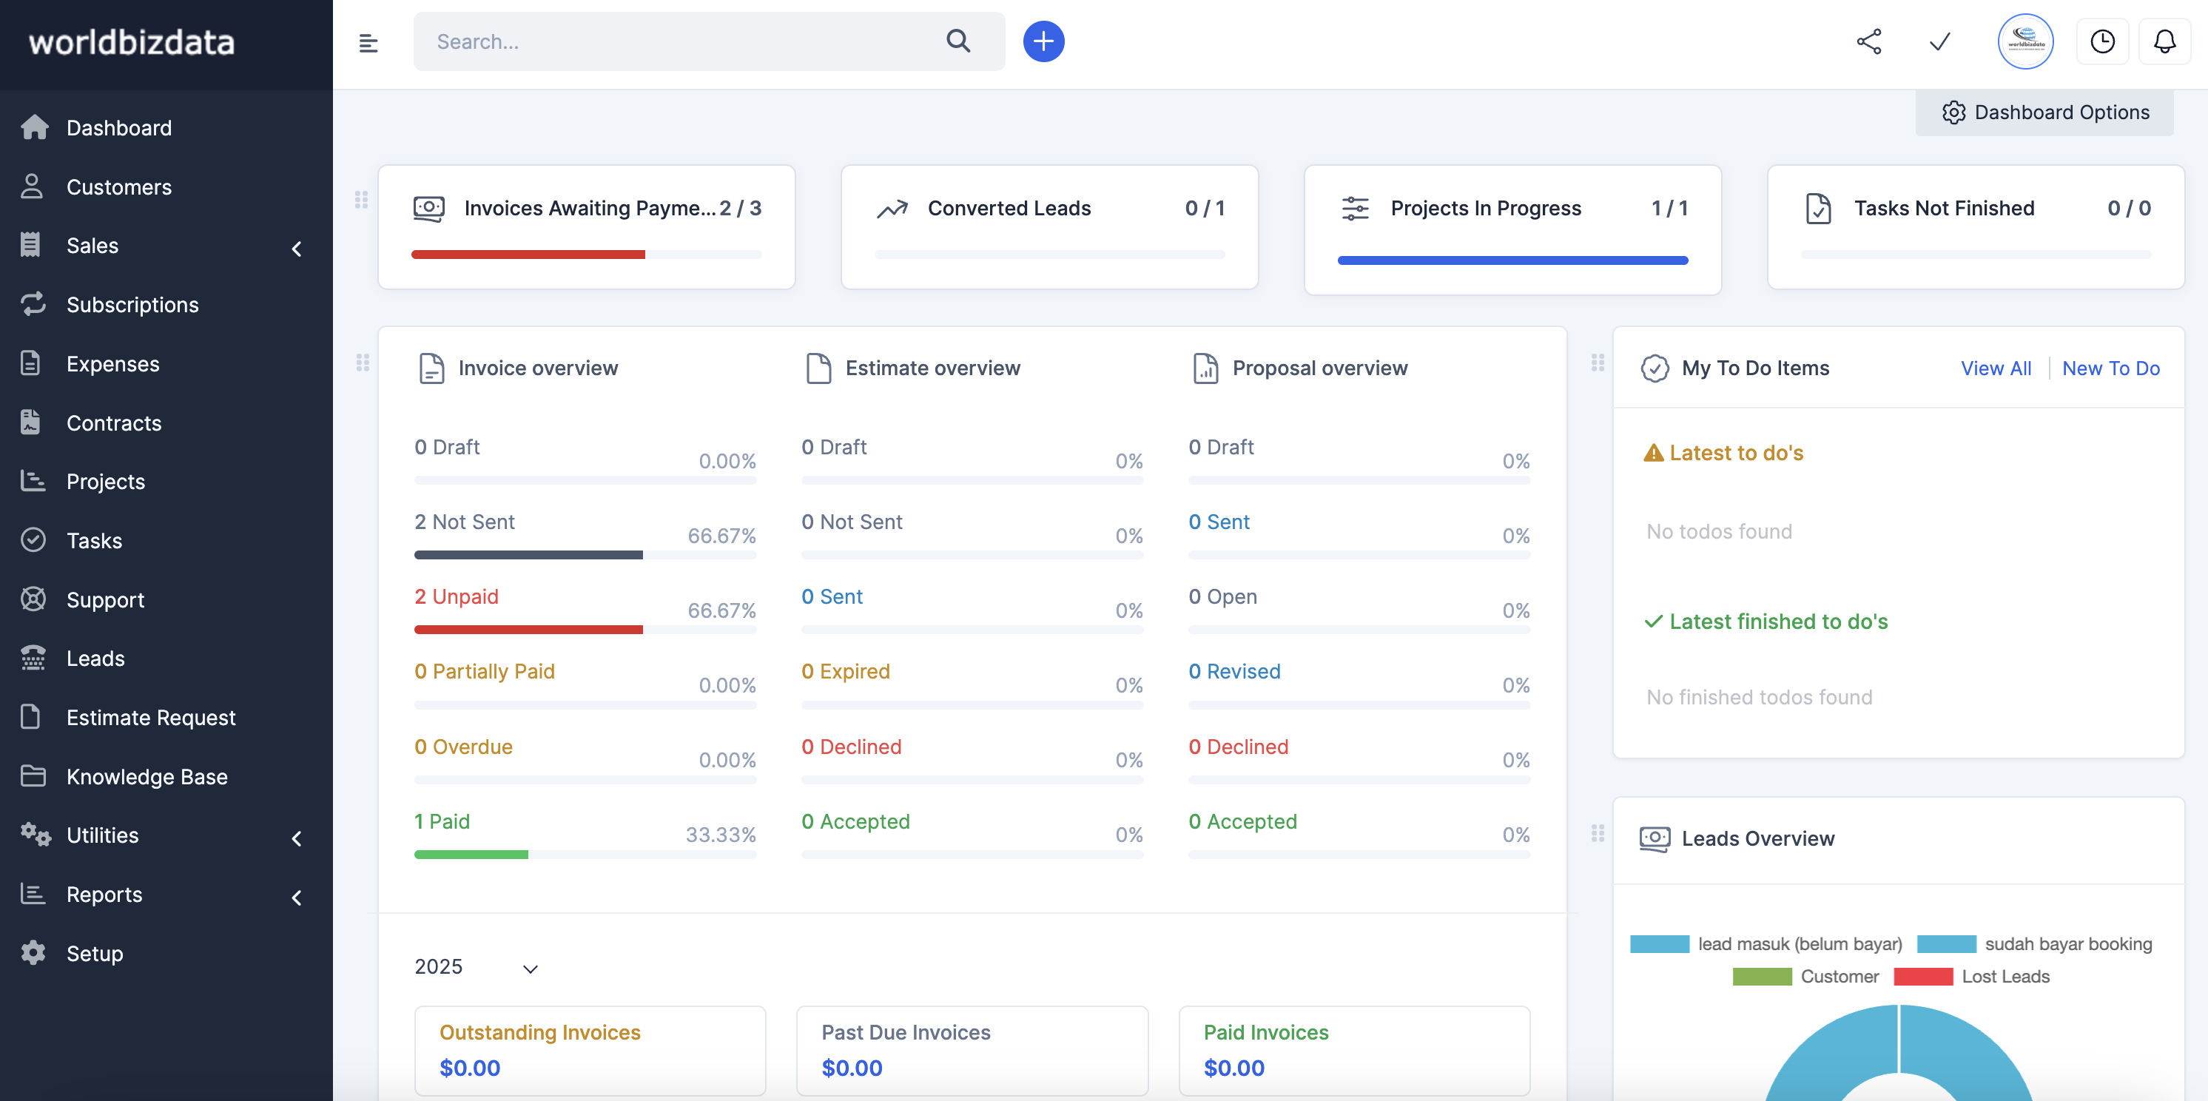Click the Converted Leads stat card

click(x=1049, y=227)
